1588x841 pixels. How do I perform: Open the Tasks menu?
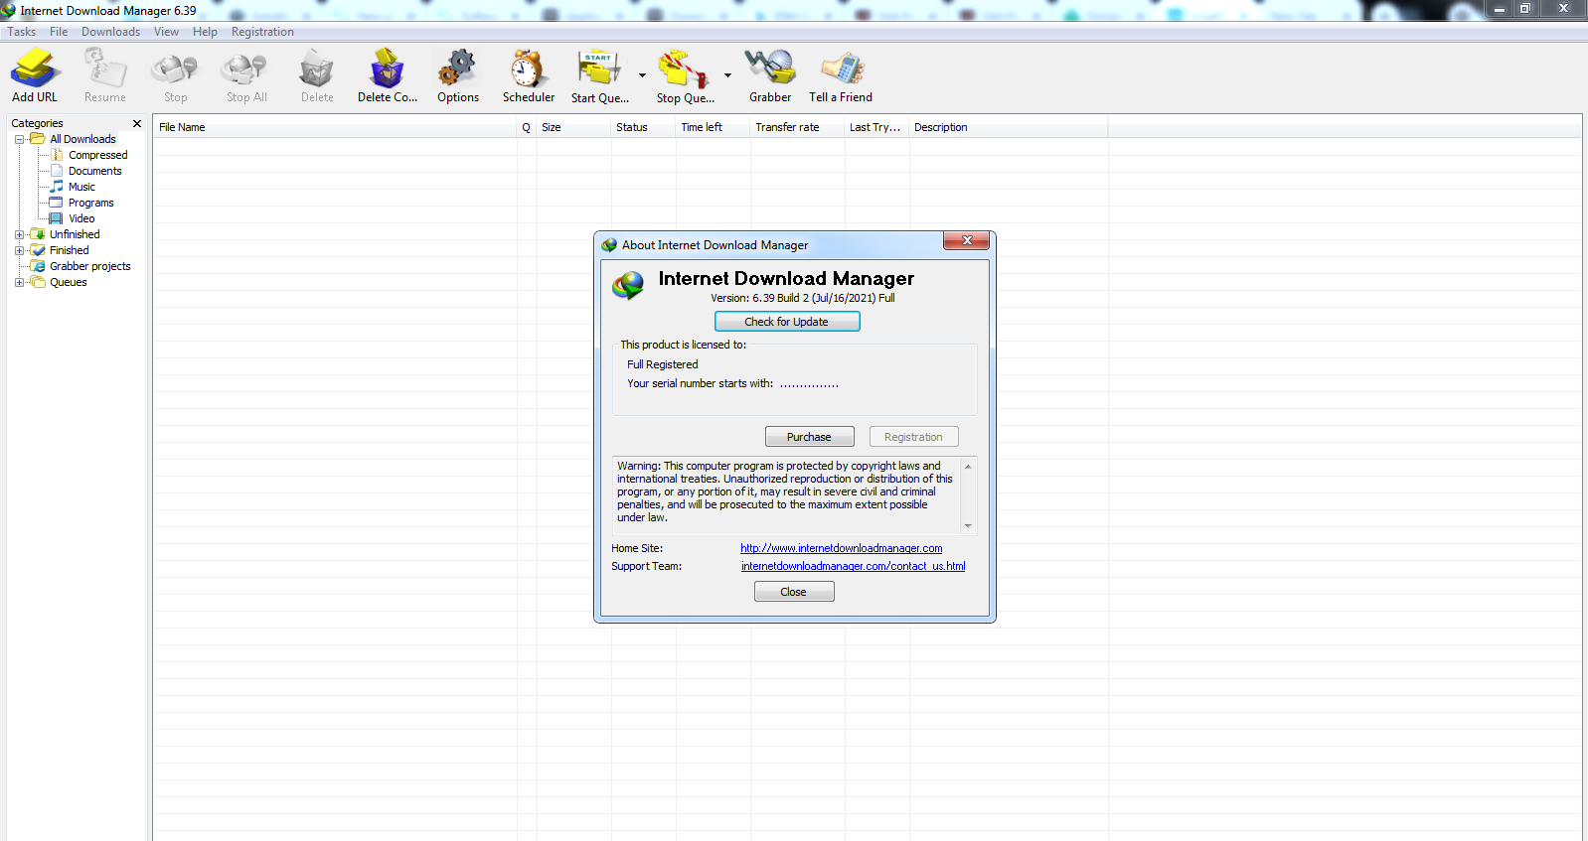click(22, 32)
